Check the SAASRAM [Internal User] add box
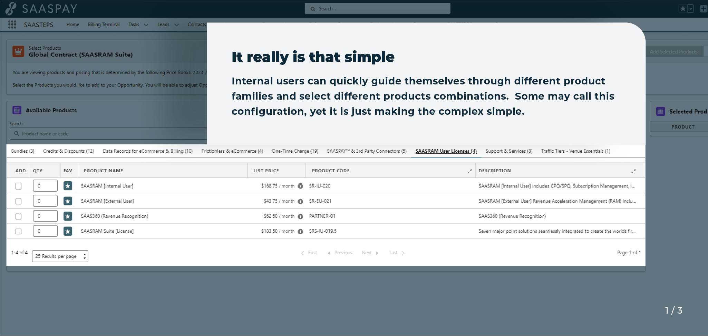 click(19, 186)
